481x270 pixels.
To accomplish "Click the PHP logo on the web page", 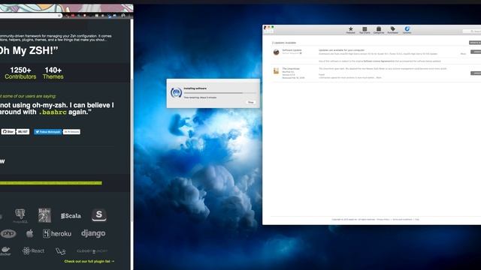I will 8,233.
